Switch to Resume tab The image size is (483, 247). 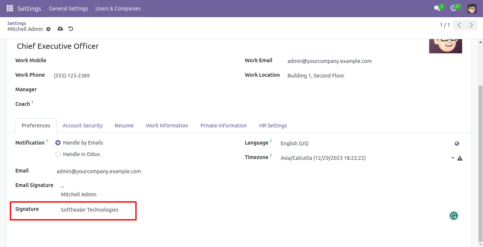124,126
